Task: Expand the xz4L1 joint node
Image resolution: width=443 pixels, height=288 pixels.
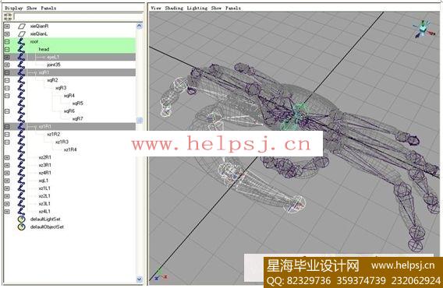Action: point(7,211)
